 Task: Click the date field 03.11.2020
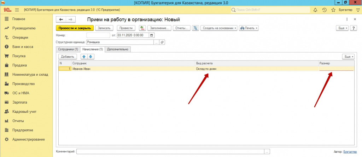tap(133, 35)
